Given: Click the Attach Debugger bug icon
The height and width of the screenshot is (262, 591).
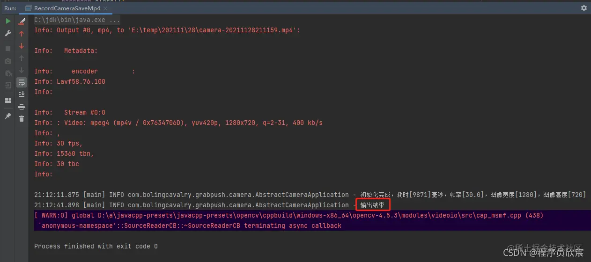Looking at the screenshot, I should [x=8, y=73].
